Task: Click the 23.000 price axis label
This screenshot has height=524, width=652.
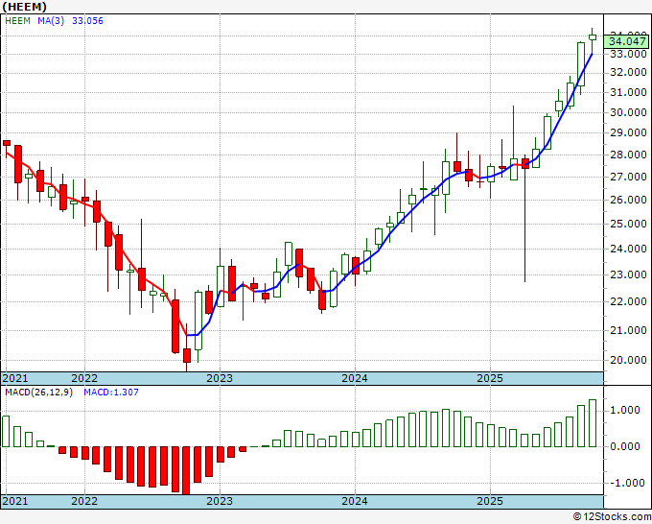Action: 628,274
